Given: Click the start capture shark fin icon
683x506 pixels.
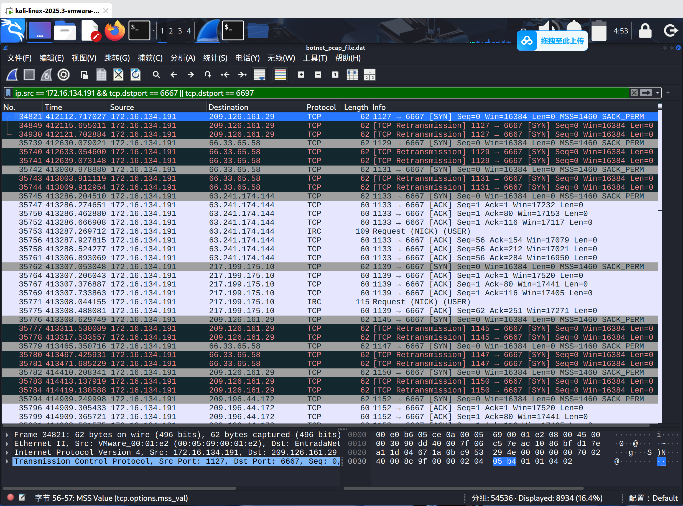Looking at the screenshot, I should point(12,75).
